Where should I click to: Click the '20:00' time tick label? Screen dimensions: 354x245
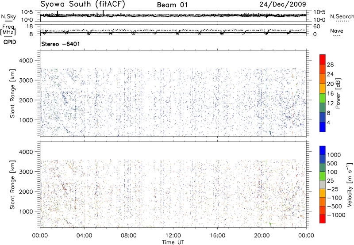click(x=262, y=236)
